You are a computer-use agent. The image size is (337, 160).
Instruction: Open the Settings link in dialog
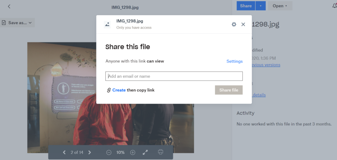[234, 61]
